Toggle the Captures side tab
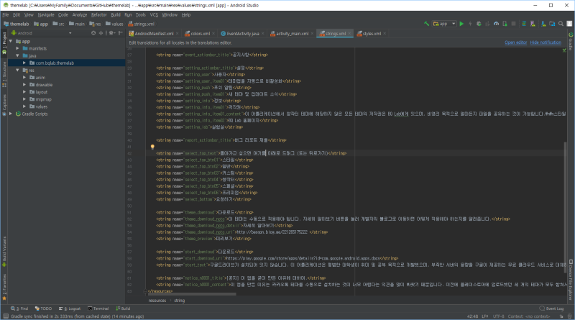 [4, 105]
